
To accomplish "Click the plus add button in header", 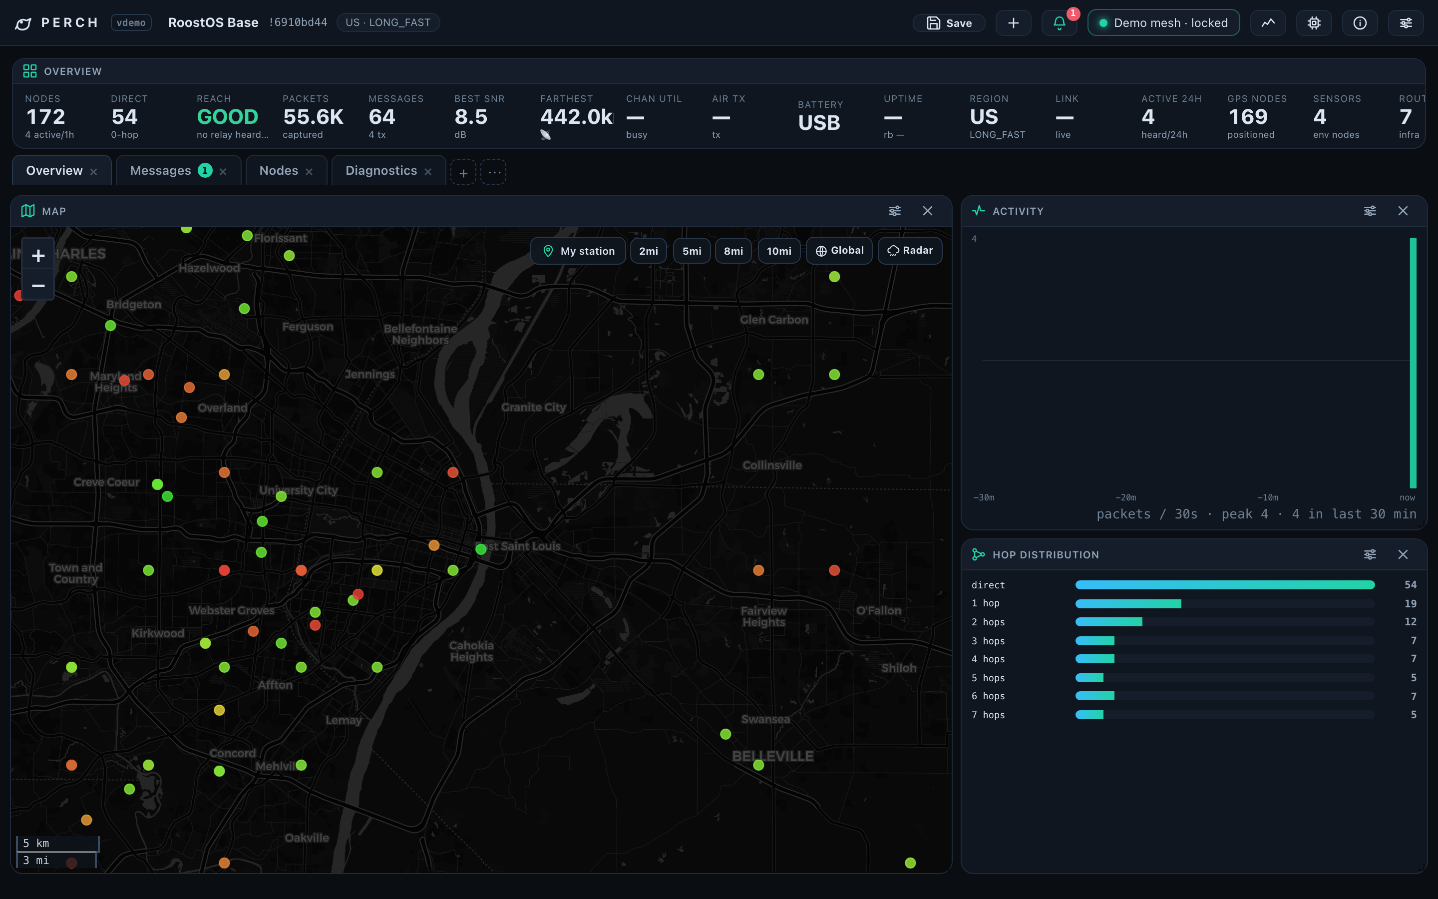I will pos(1013,23).
